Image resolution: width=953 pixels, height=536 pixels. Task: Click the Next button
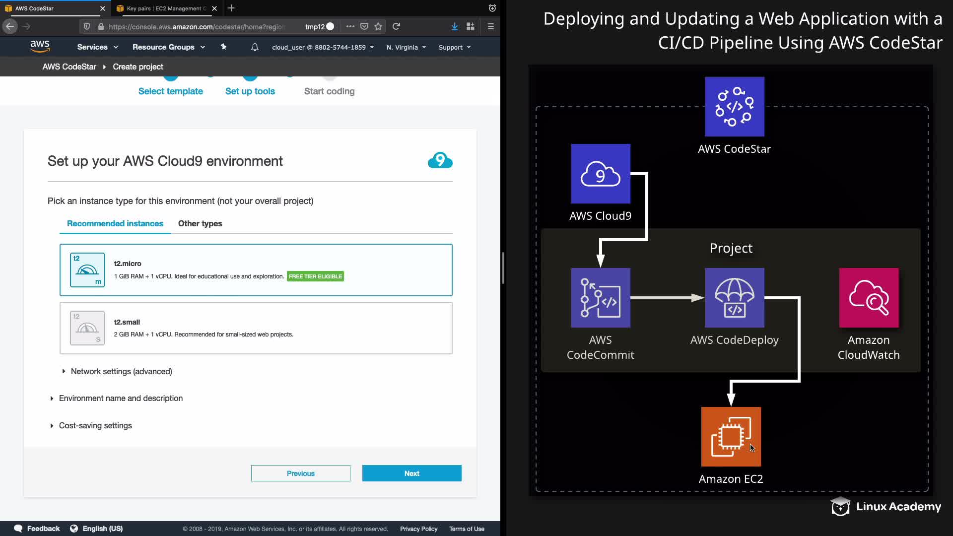tap(411, 473)
